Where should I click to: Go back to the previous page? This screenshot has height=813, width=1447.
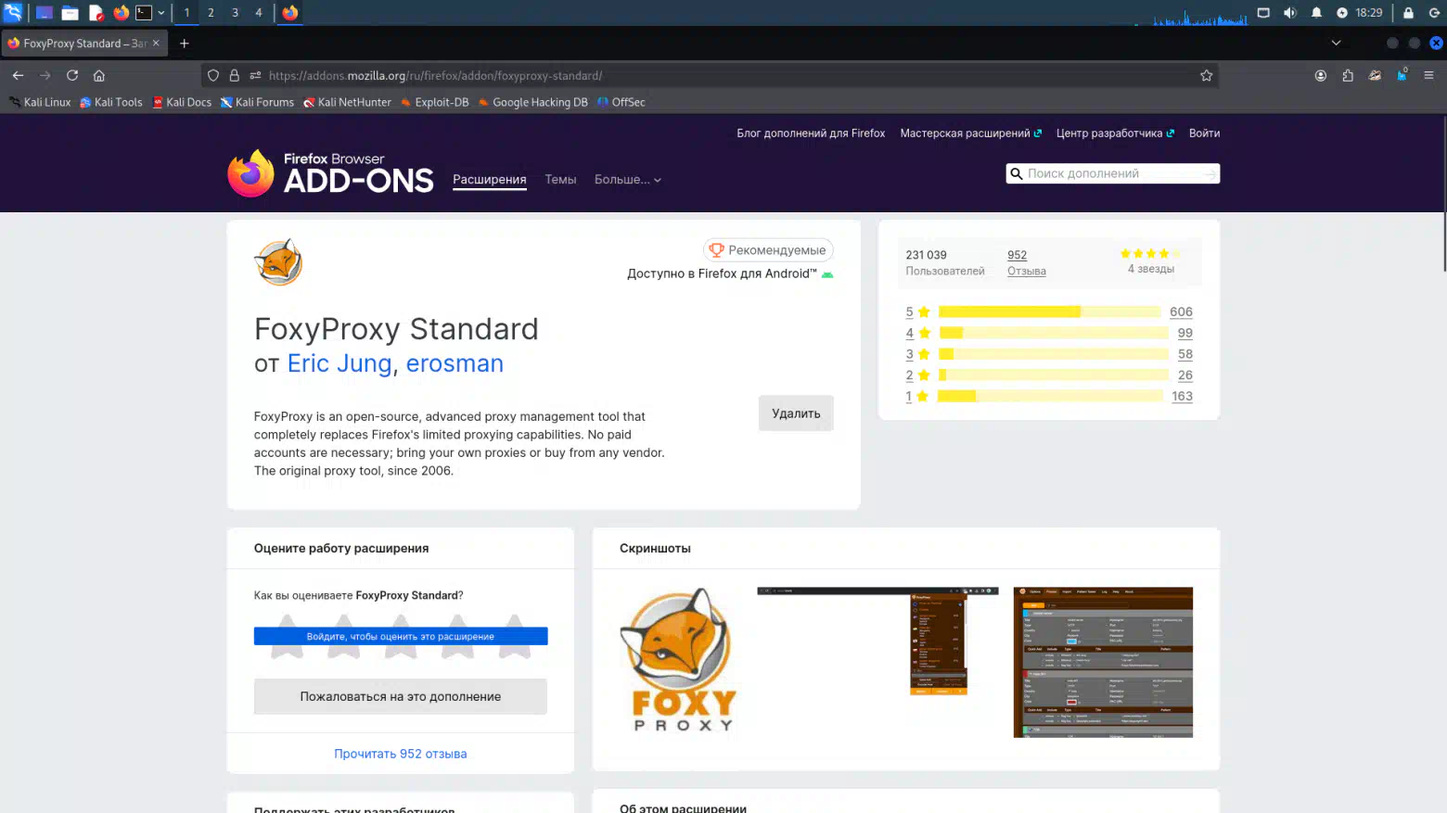pyautogui.click(x=18, y=75)
